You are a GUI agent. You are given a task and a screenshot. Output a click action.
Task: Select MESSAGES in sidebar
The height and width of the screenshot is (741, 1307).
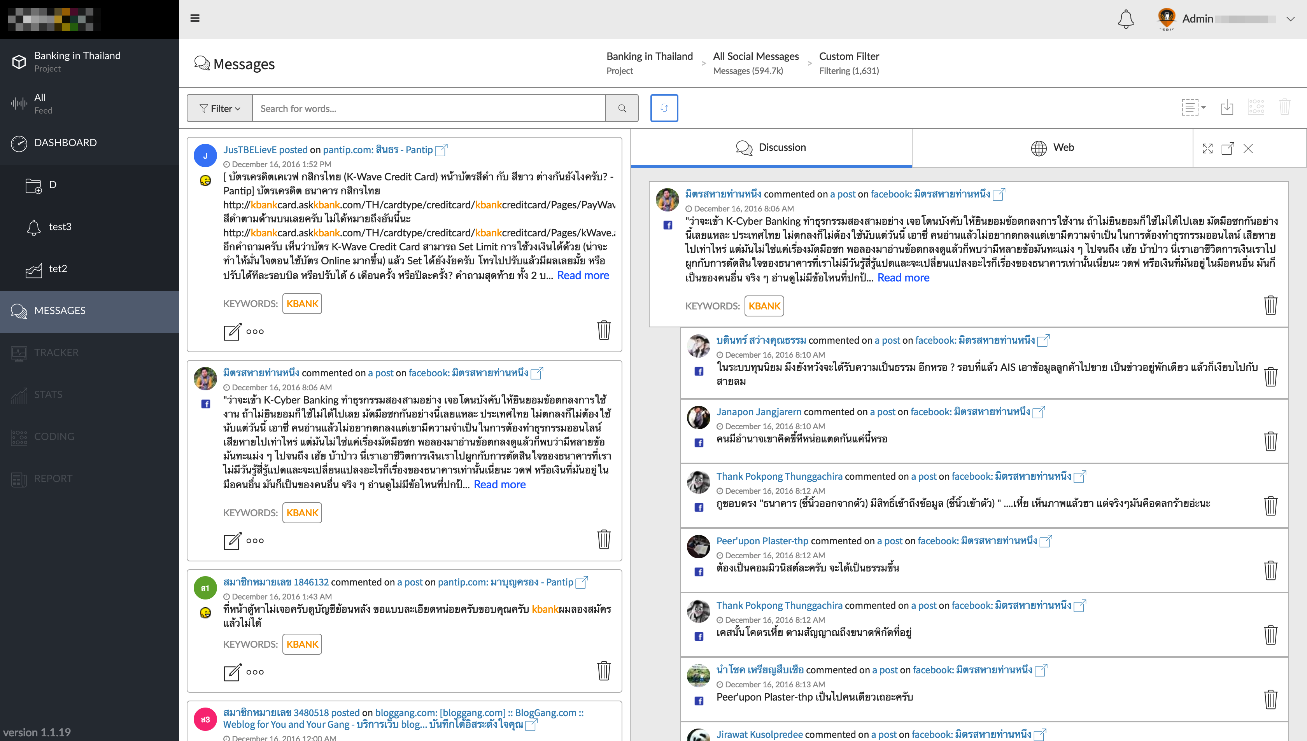click(89, 311)
